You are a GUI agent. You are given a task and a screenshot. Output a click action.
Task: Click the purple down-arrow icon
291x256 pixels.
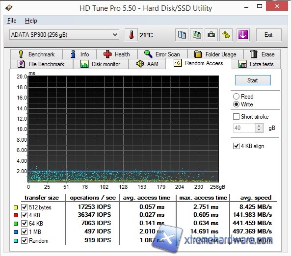click(243, 35)
